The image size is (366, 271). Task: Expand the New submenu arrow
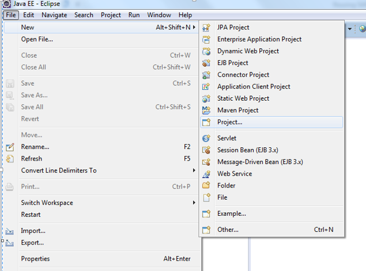point(194,27)
